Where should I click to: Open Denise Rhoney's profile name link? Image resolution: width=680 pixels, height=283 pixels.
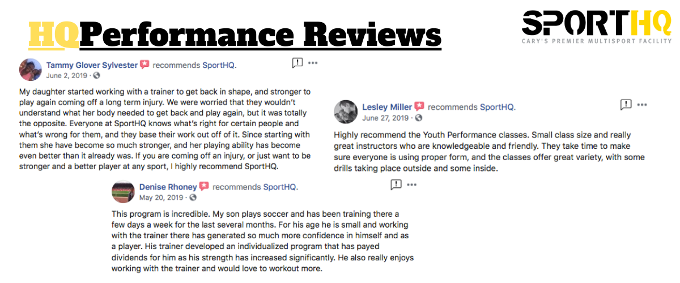(168, 187)
